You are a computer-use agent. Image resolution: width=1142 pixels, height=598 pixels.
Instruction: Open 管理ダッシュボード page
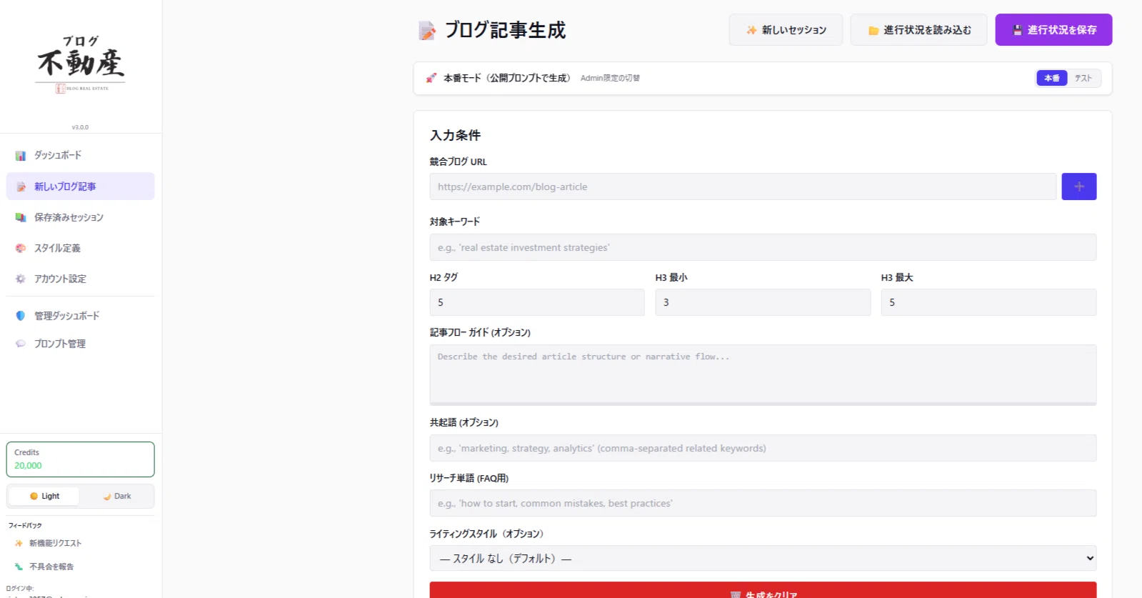pyautogui.click(x=80, y=316)
